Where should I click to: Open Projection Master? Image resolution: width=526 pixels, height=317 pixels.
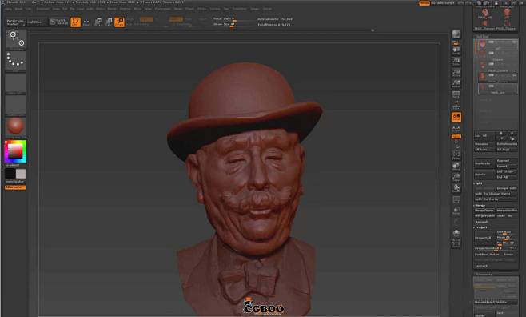[x=15, y=22]
